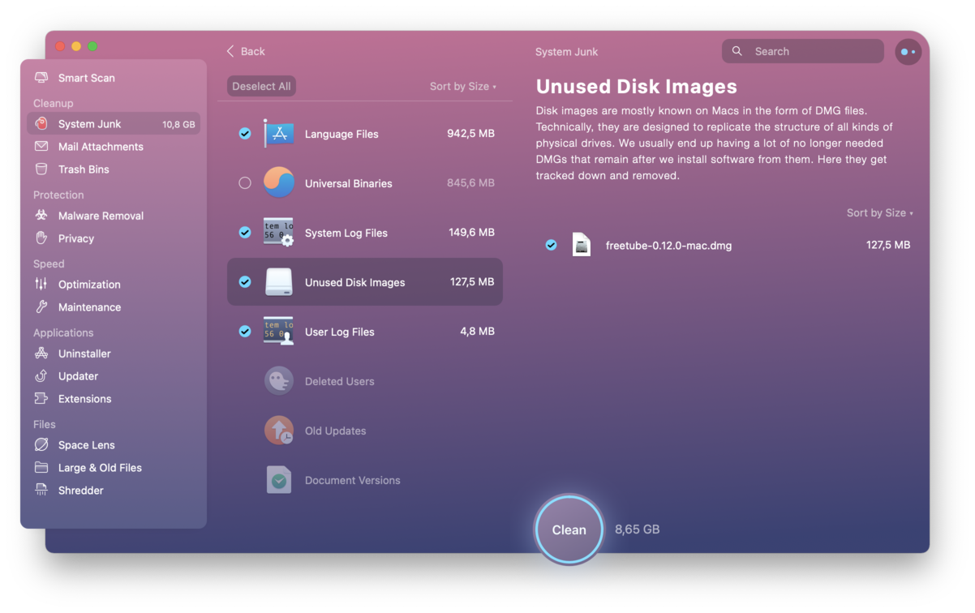Click the Trash Bins icon
The image size is (975, 613).
[x=41, y=169]
